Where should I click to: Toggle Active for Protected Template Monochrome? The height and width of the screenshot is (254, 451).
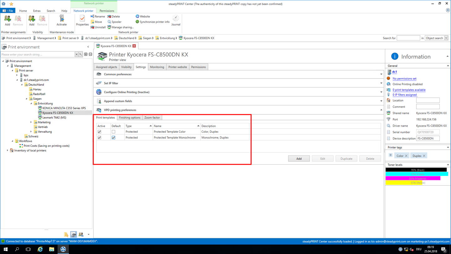[x=99, y=137]
